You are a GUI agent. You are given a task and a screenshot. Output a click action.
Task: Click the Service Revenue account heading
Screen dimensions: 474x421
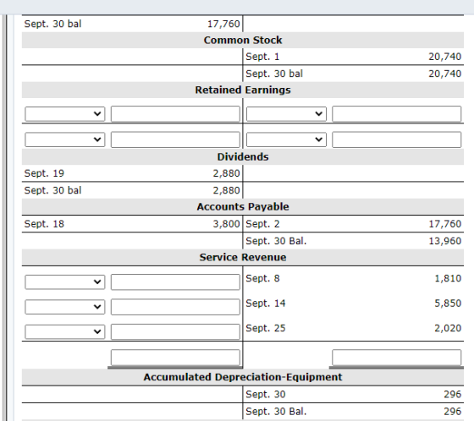pyautogui.click(x=243, y=257)
